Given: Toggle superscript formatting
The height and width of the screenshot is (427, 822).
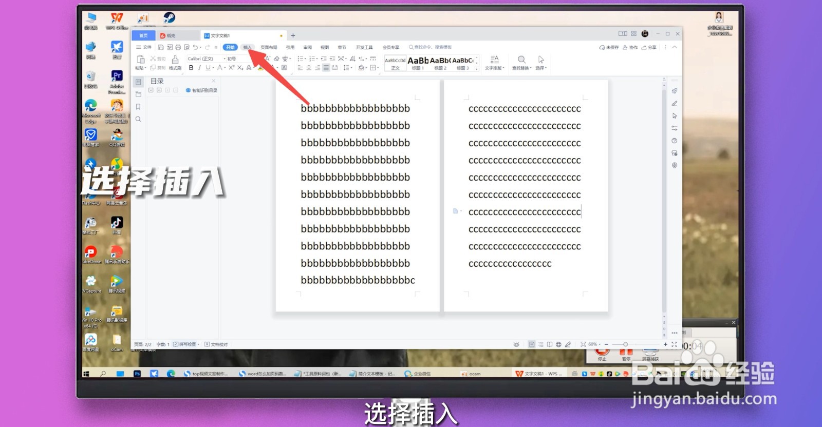Looking at the screenshot, I should pyautogui.click(x=232, y=68).
